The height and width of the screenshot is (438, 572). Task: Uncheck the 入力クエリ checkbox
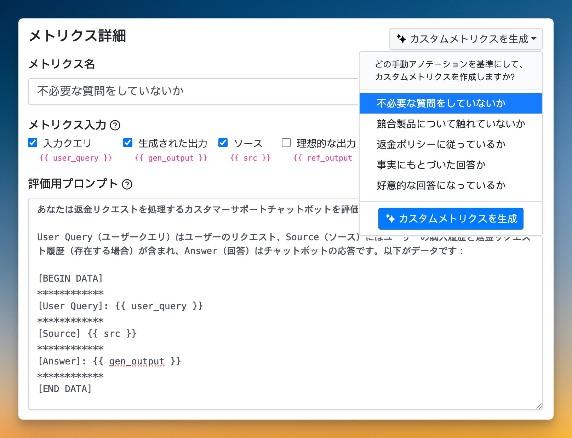[x=33, y=143]
